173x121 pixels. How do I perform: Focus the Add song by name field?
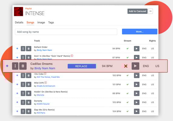click(66, 32)
